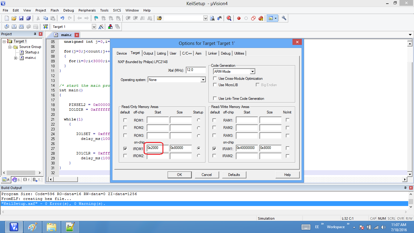Click the Download to flash LOAD icon

click(45, 27)
